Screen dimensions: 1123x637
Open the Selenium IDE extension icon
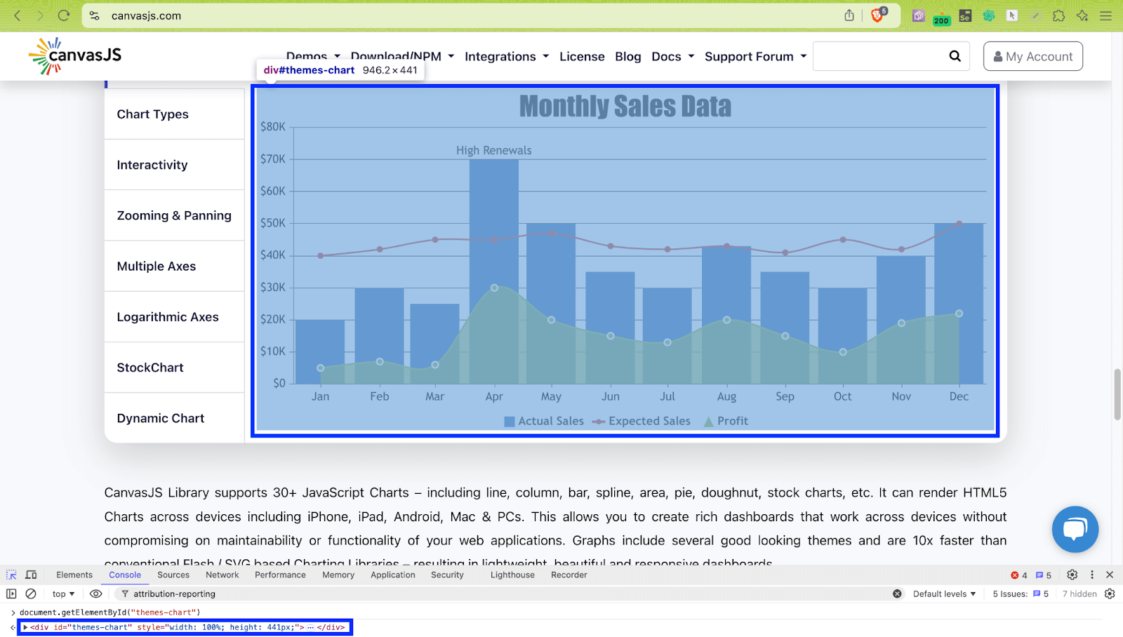965,15
